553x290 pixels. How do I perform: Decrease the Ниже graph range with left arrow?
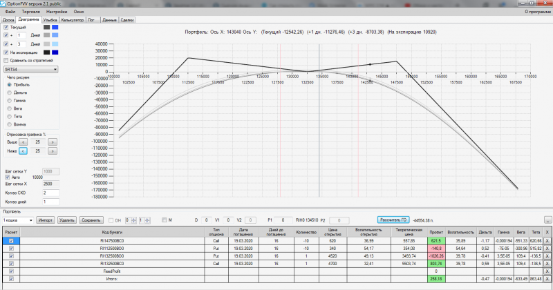click(x=23, y=151)
